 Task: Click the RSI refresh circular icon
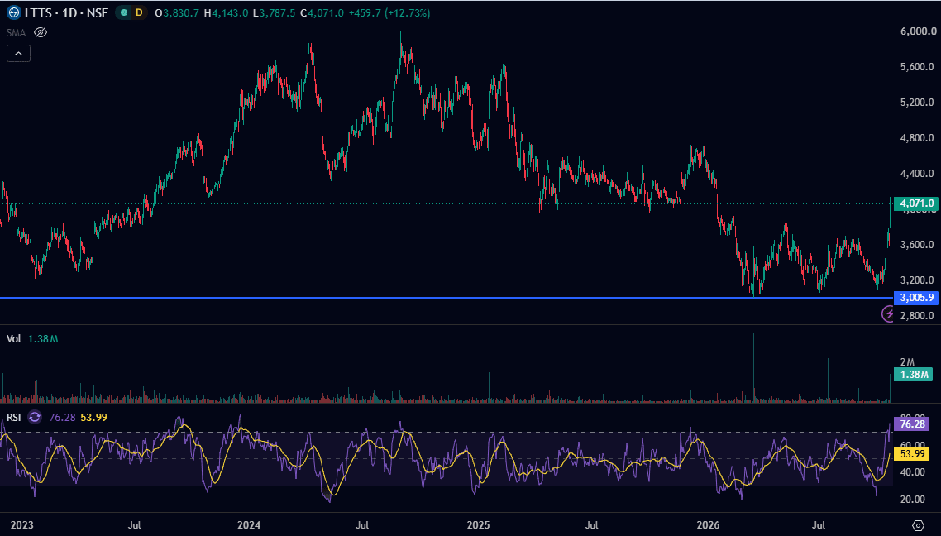pyautogui.click(x=35, y=417)
